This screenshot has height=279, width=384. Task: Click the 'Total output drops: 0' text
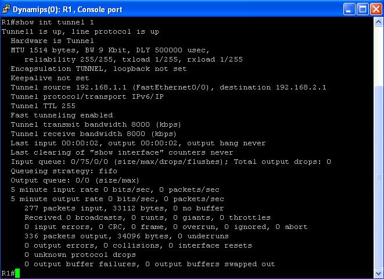coord(282,162)
